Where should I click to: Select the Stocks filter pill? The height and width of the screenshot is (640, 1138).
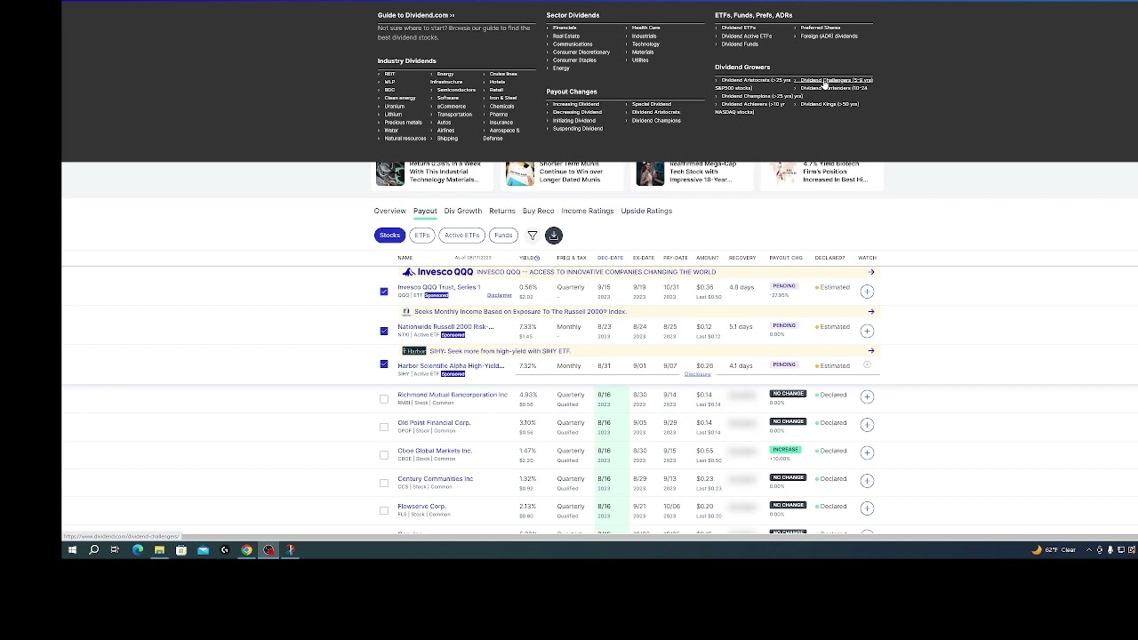tap(389, 236)
